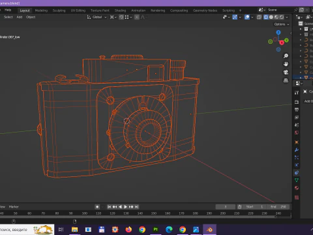Image resolution: width=313 pixels, height=235 pixels.
Task: Open Output properties tab
Action: pyautogui.click(x=297, y=110)
